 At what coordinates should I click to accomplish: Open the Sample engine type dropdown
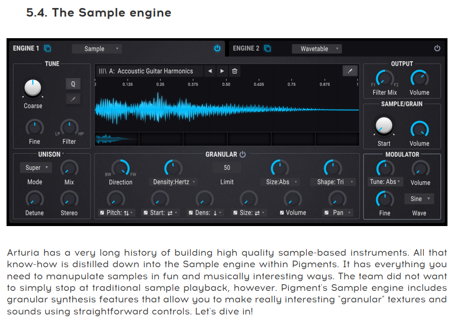pyautogui.click(x=96, y=49)
